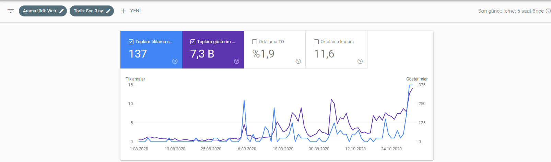The height and width of the screenshot is (162, 551).
Task: Open help icon on Ortalama TO card
Action: [x=298, y=61]
